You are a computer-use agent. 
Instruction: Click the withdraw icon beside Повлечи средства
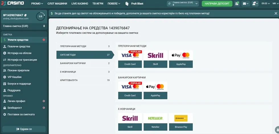click(x=5, y=47)
